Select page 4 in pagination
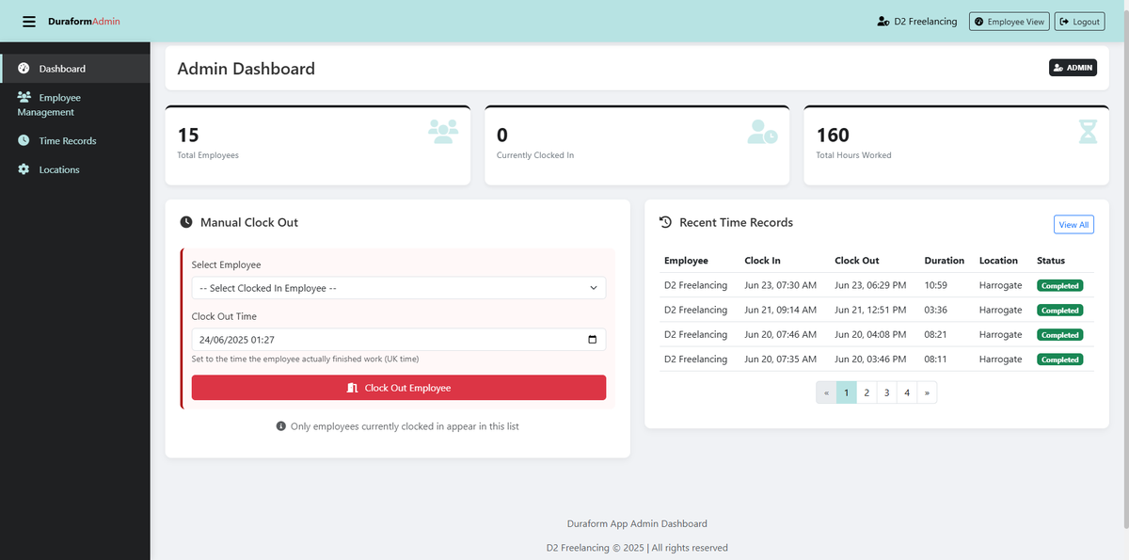This screenshot has height=560, width=1129. coord(907,392)
